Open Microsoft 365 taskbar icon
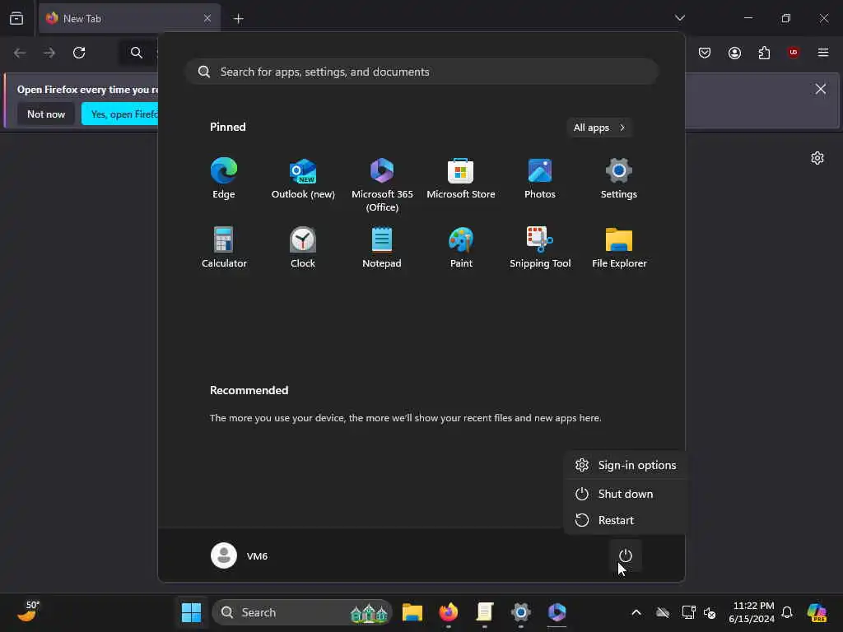Viewport: 843px width, 632px height. 557,612
